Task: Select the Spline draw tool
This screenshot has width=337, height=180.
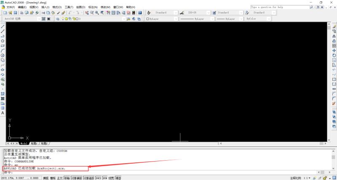Action: point(3,65)
